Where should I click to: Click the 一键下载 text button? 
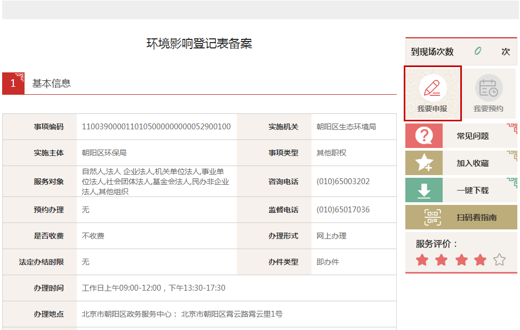(x=473, y=190)
